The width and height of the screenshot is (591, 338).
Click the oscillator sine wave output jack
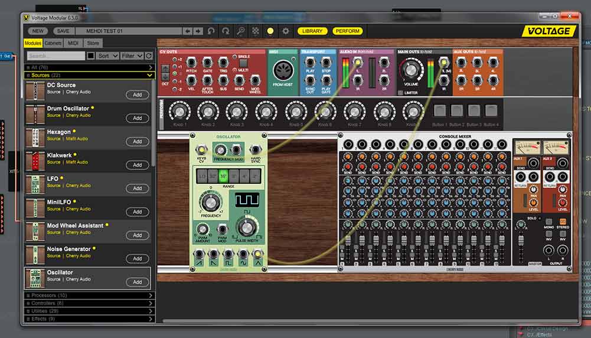coord(243,254)
